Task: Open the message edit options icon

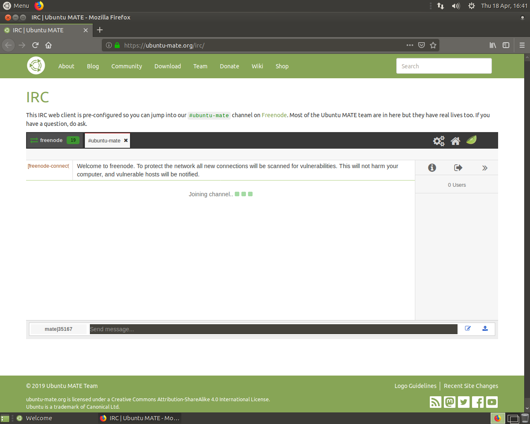Action: coord(468,328)
